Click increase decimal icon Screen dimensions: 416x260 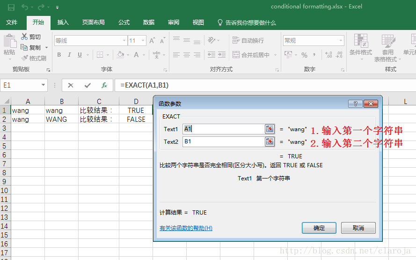pyautogui.click(x=328, y=55)
